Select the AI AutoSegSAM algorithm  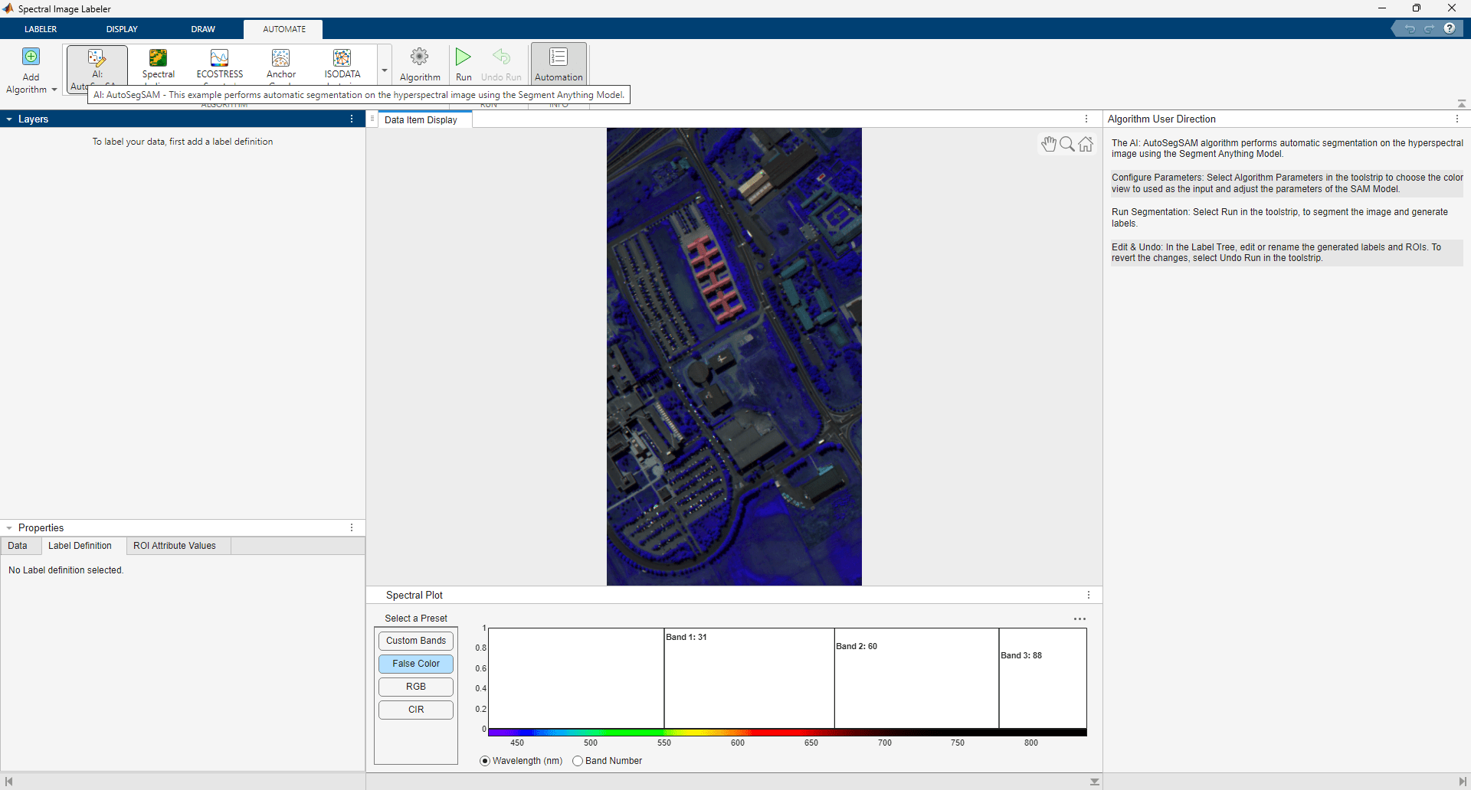point(97,64)
